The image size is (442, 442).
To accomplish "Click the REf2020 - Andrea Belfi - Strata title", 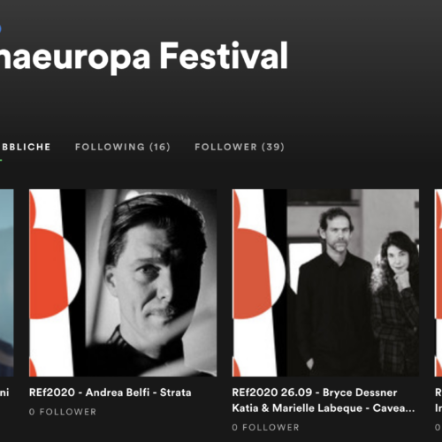I will click(110, 392).
